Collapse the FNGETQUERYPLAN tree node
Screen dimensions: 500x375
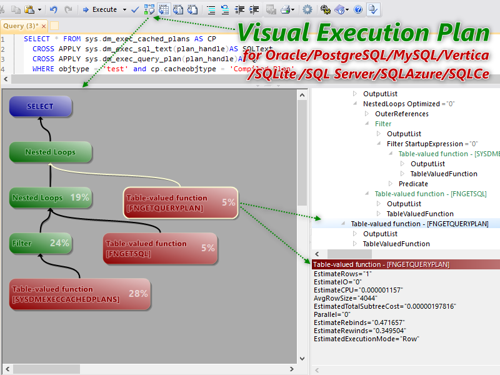pos(343,224)
